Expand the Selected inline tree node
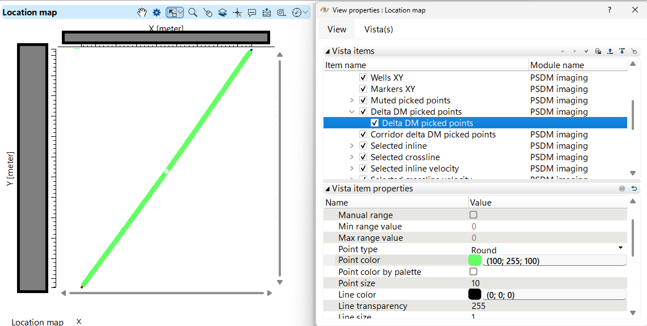The height and width of the screenshot is (326, 647). click(x=351, y=145)
